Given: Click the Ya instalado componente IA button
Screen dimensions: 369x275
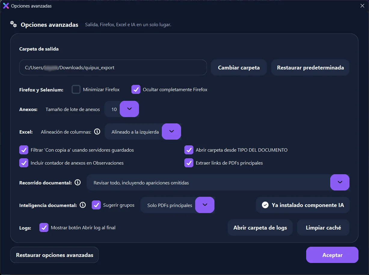Looking at the screenshot, I should pos(303,205).
